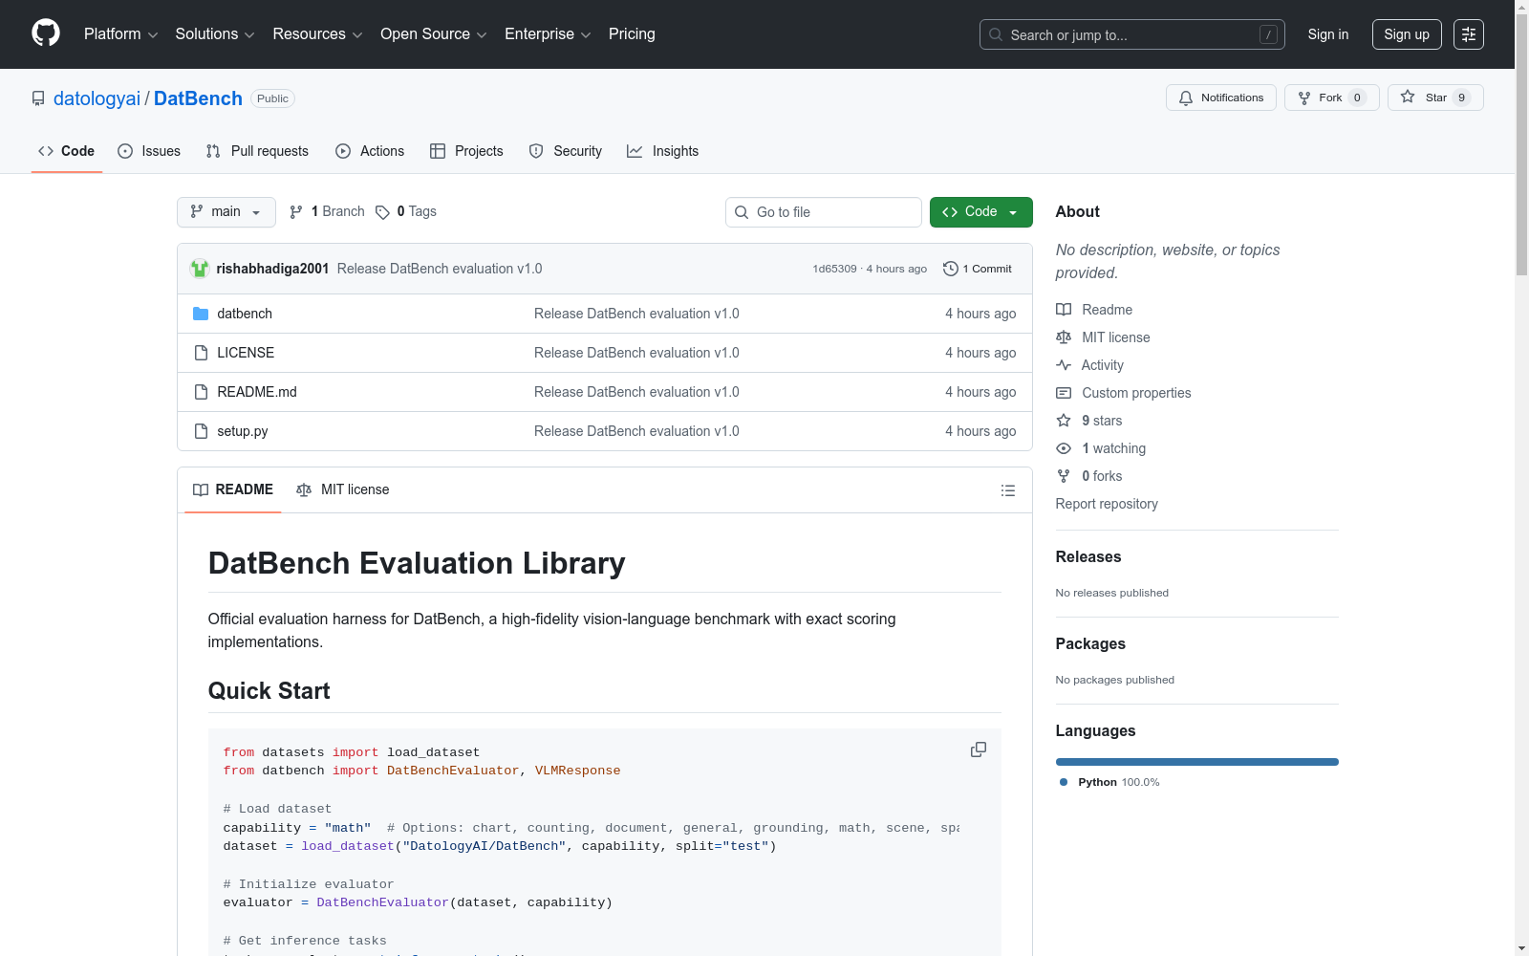Open the main branch selector dropdown
This screenshot has width=1529, height=956.
226,212
